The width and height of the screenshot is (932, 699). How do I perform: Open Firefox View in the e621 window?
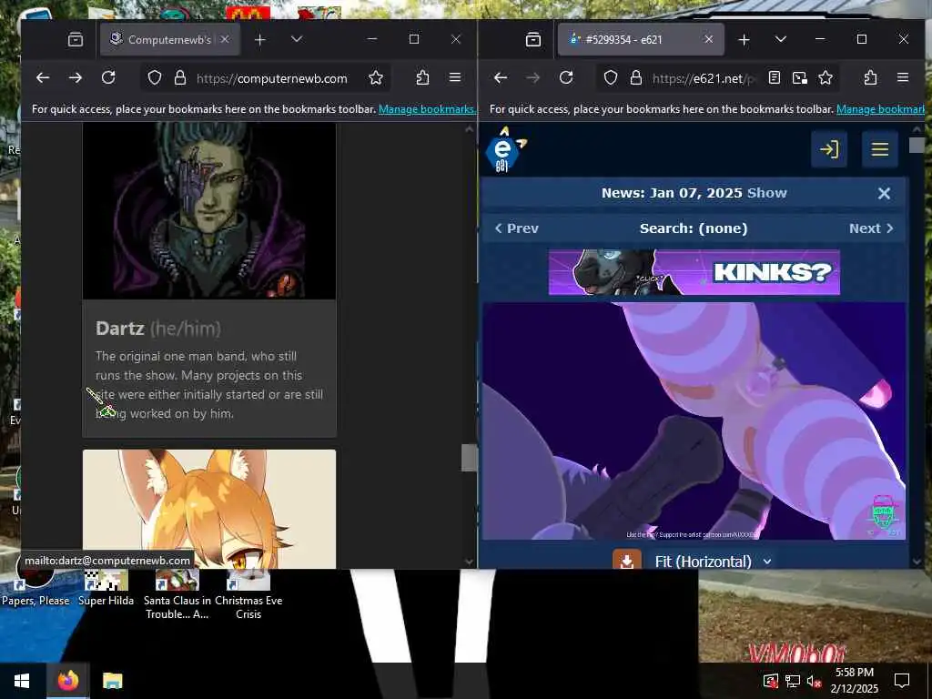533,40
